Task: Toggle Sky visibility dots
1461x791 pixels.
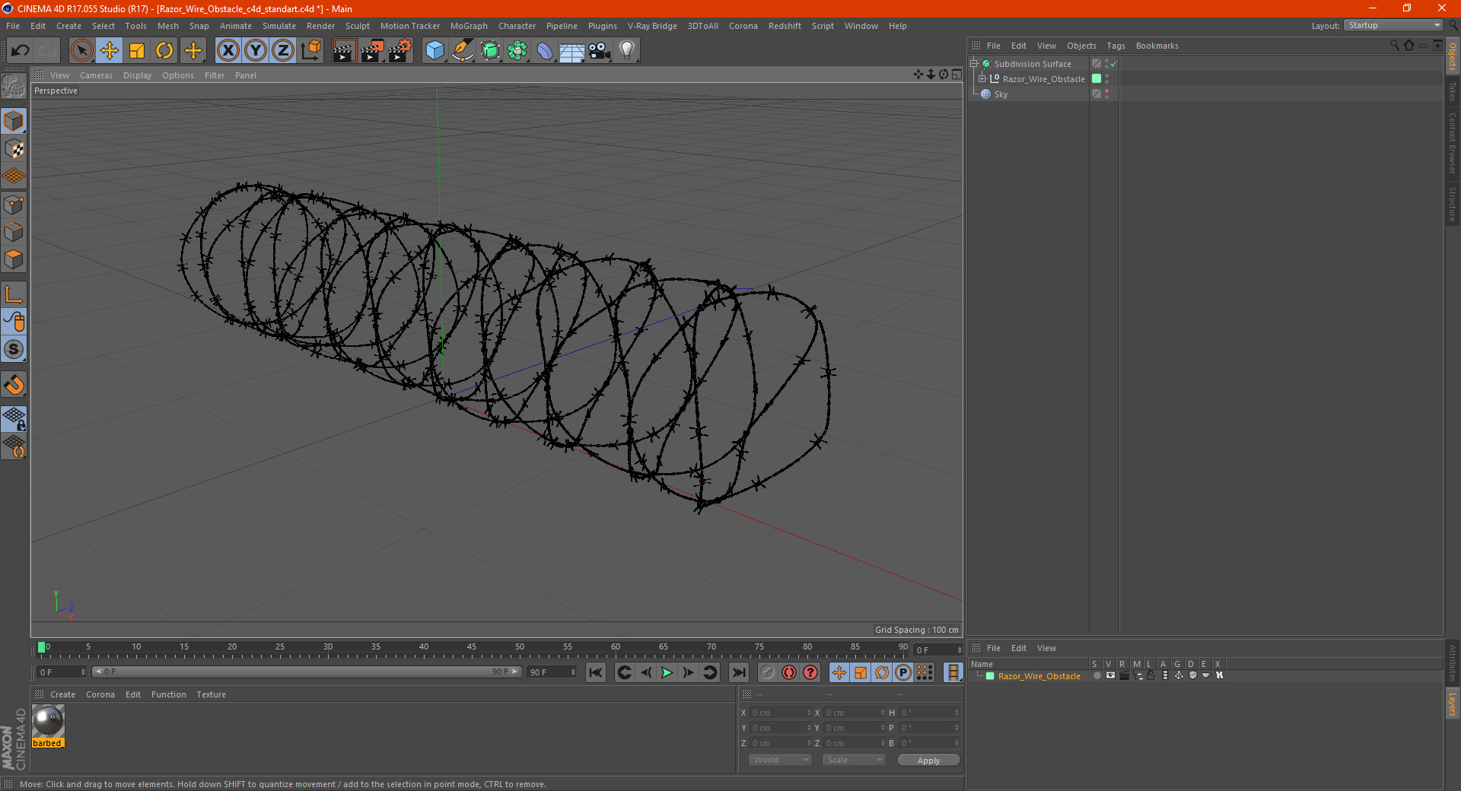Action: point(1106,94)
